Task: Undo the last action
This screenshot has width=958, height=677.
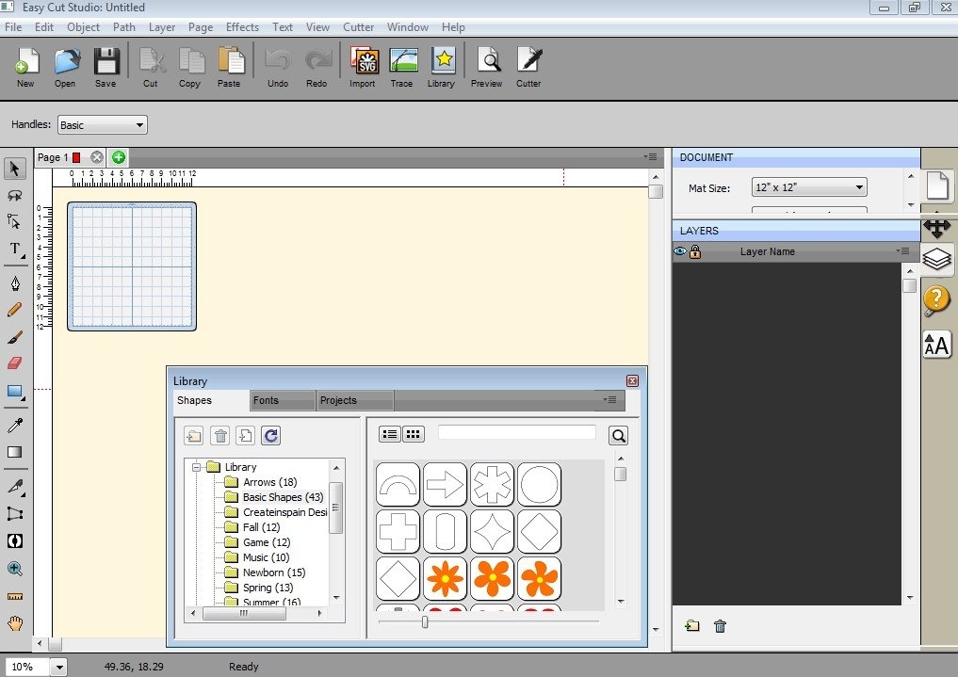Action: pos(278,67)
